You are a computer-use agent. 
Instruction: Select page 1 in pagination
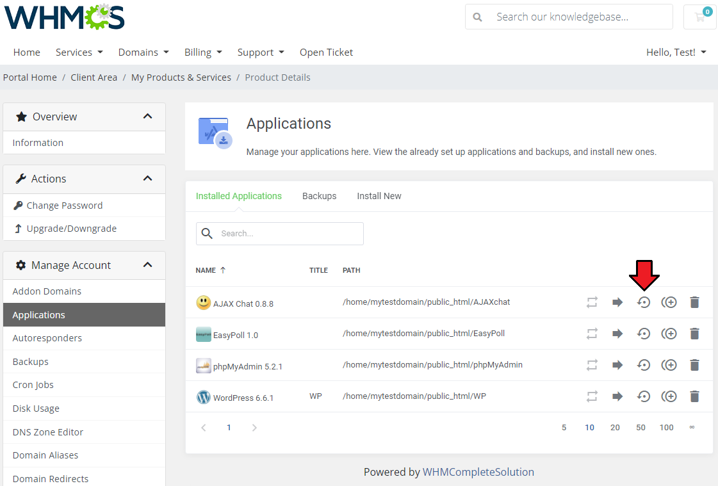(x=229, y=428)
